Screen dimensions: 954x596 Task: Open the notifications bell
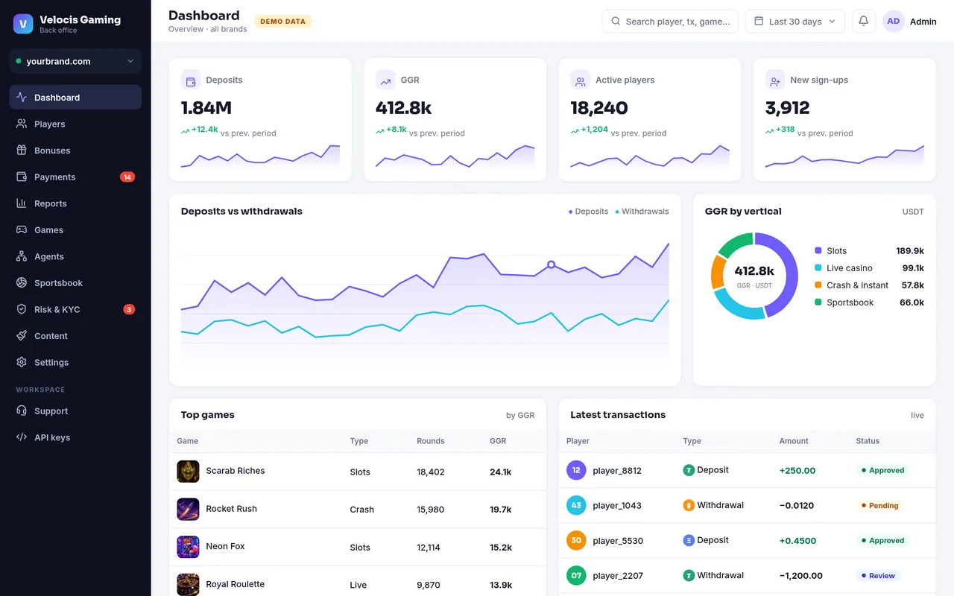pyautogui.click(x=864, y=22)
